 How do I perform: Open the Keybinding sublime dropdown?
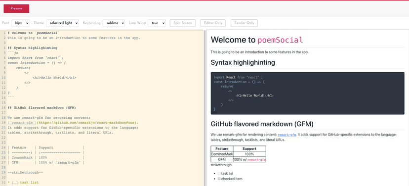click(x=114, y=23)
